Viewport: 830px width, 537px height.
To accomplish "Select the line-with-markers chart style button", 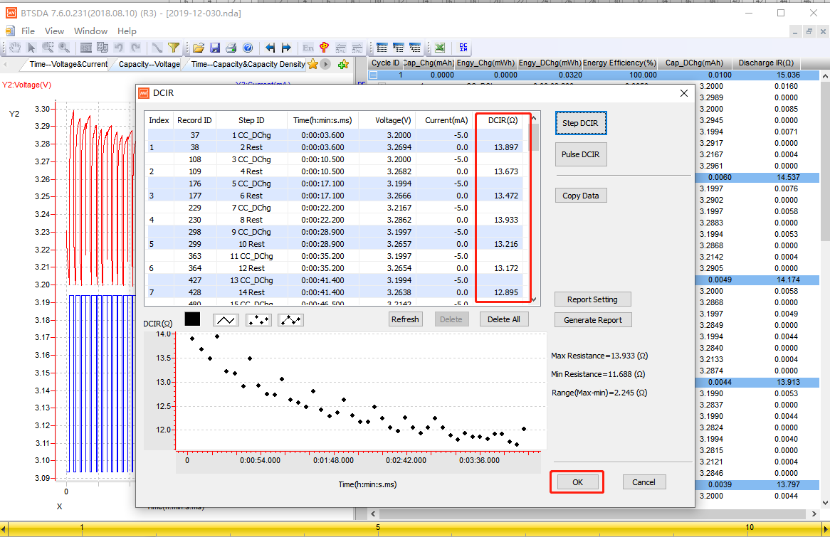I will tap(291, 320).
